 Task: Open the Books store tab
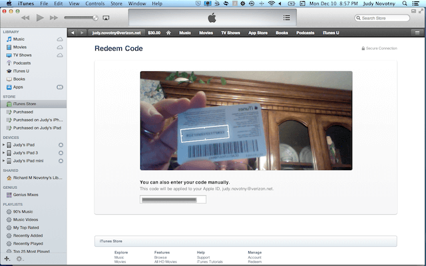pos(282,33)
